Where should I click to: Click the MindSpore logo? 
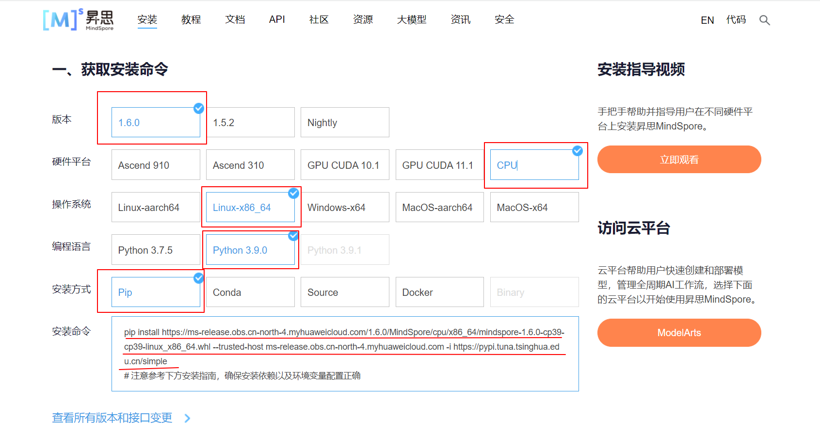78,20
